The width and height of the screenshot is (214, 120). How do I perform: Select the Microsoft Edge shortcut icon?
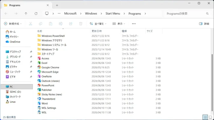[x=39, y=72]
